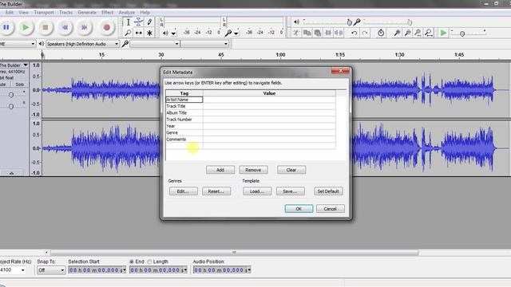Start playback with the green Play button

(x=26, y=28)
